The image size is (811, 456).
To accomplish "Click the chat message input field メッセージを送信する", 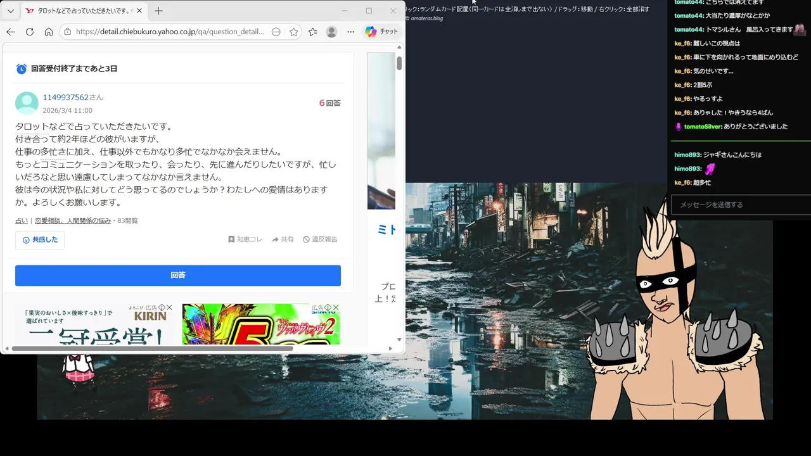I will point(741,205).
